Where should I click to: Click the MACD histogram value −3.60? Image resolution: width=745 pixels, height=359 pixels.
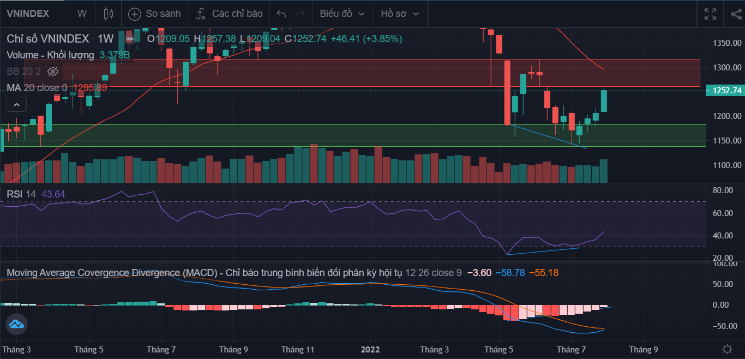(479, 273)
